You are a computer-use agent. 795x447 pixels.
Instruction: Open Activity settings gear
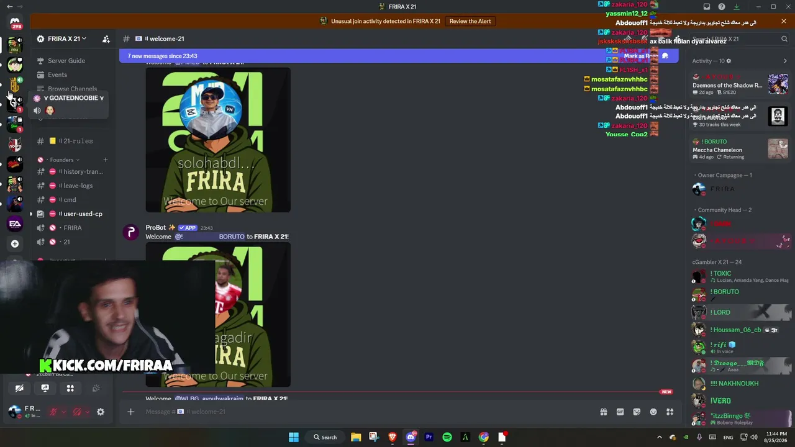coord(729,61)
